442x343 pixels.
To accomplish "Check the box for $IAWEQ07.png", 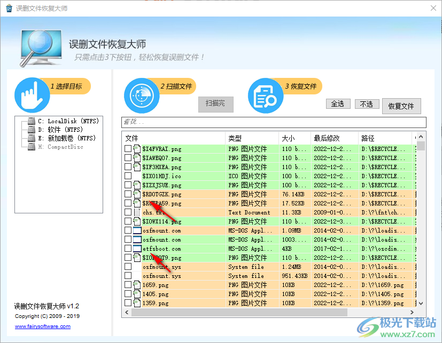I will coord(128,157).
